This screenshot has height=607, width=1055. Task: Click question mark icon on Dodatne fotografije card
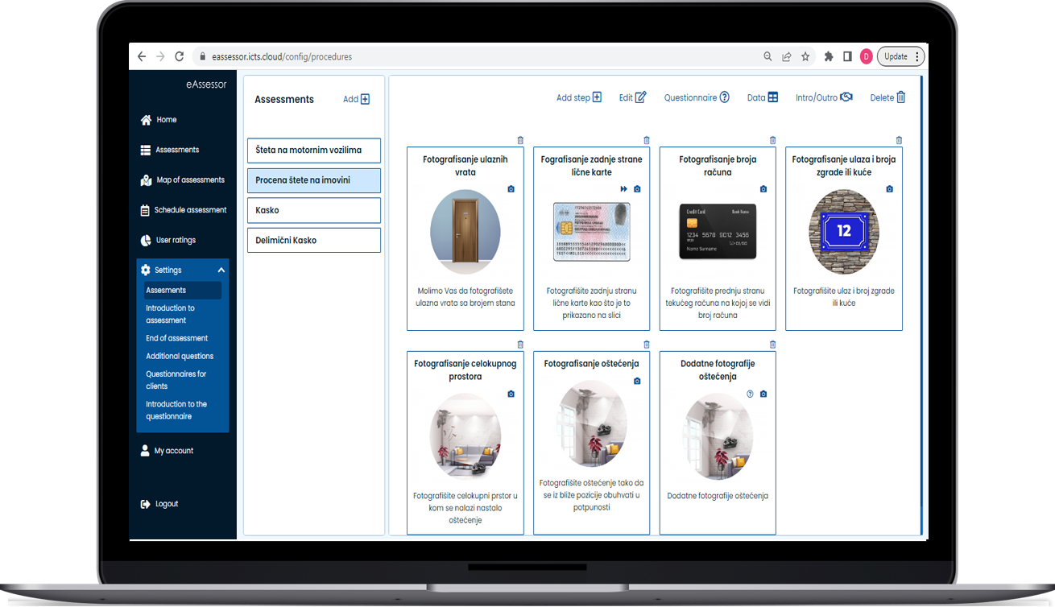[x=750, y=394]
